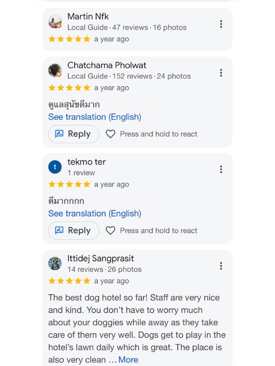
Task: Click tekmo ter blue avatar icon
Action: point(55,167)
